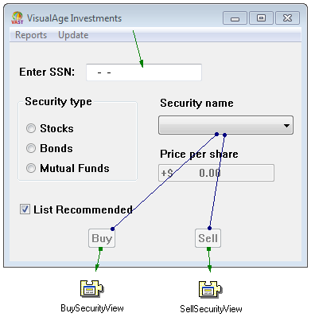
Task: Click into the Enter SSN field
Action: 144,72
